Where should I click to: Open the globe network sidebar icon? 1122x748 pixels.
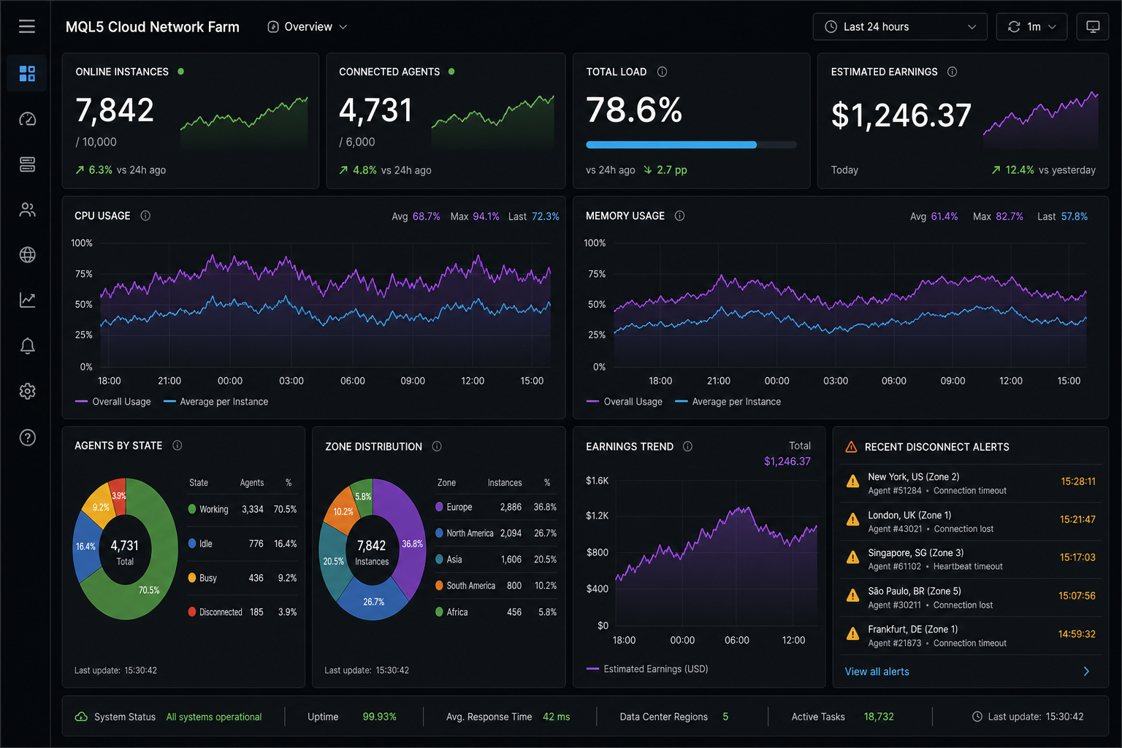27,255
